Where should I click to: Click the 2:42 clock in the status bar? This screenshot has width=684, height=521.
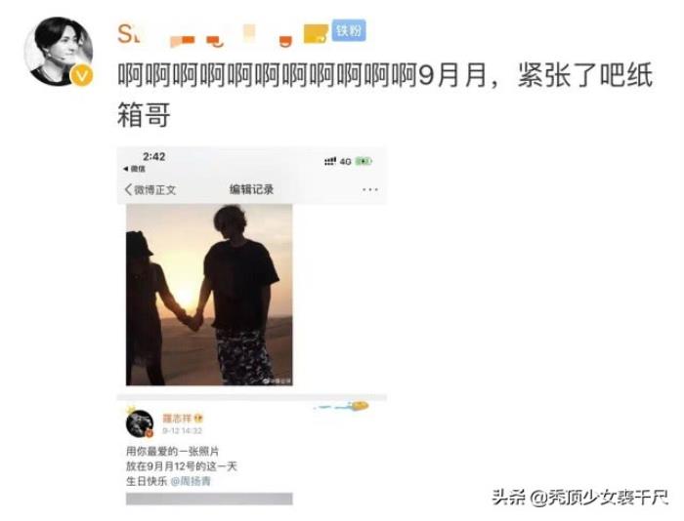click(x=153, y=157)
